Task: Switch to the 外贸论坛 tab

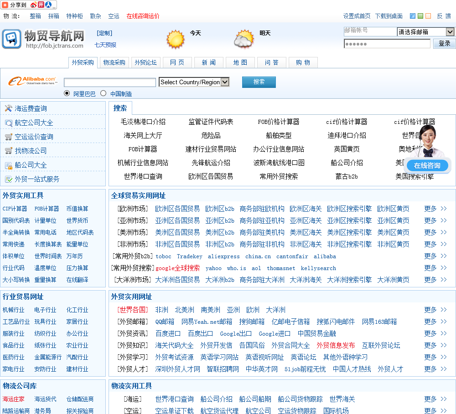Action: (145, 63)
